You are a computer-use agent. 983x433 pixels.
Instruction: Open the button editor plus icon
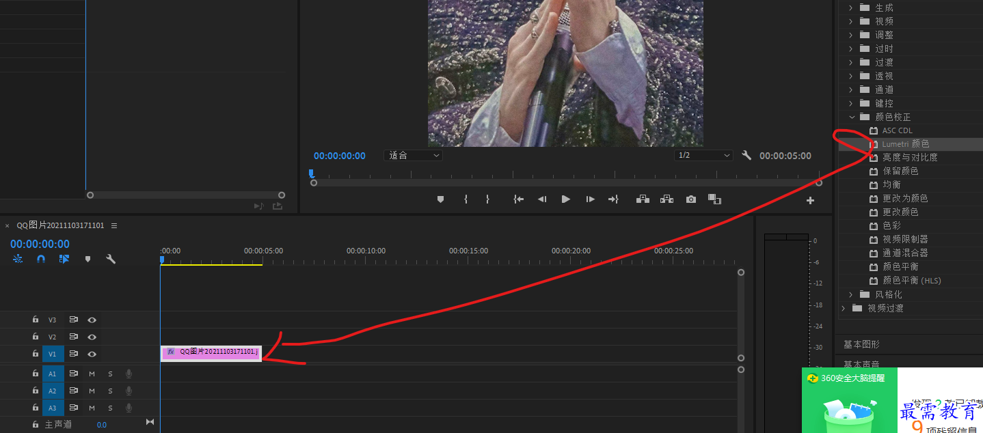pos(810,201)
